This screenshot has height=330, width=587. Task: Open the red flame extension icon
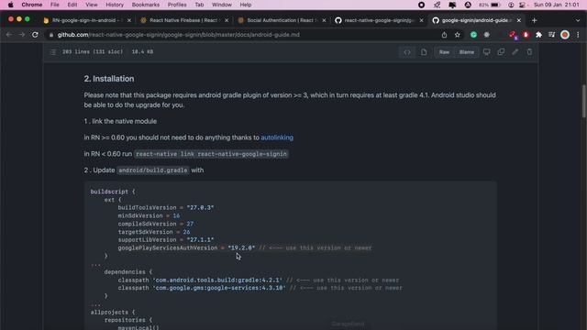pyautogui.click(x=526, y=35)
